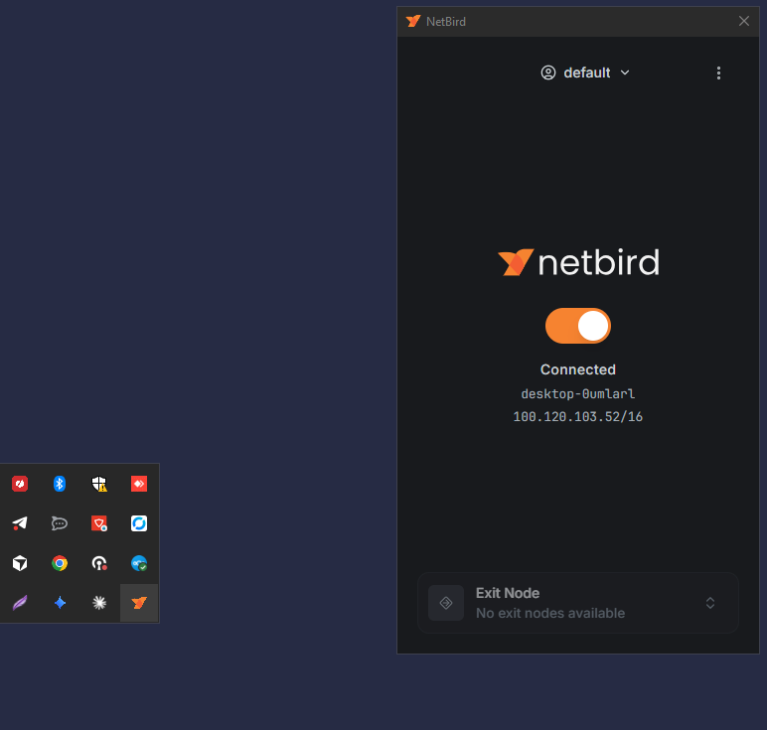Open red shield VPN tray icon
This screenshot has height=730, width=767.
point(99,523)
